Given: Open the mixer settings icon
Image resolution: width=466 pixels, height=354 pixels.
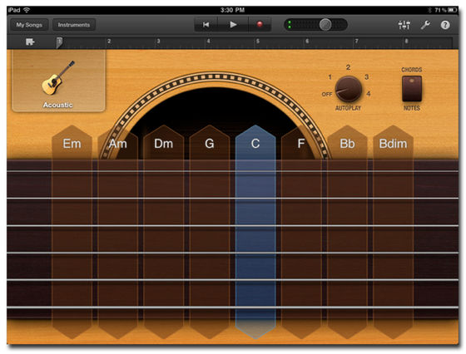Looking at the screenshot, I should click(x=404, y=25).
